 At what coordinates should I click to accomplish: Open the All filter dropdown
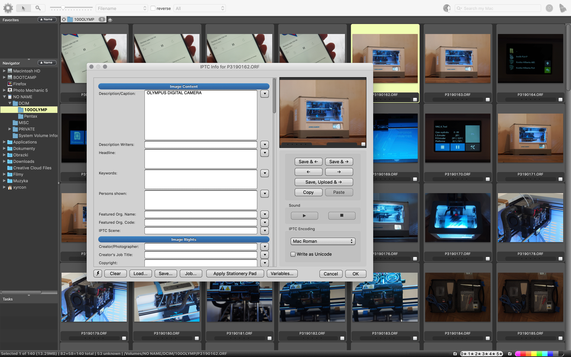[200, 8]
